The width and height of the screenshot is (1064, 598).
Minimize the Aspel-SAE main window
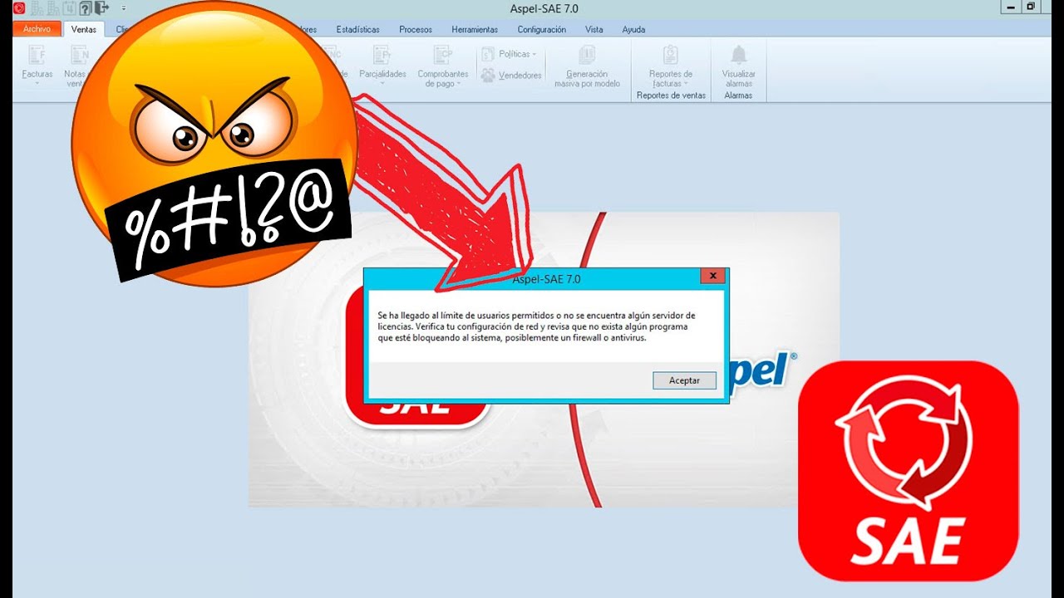1010,7
